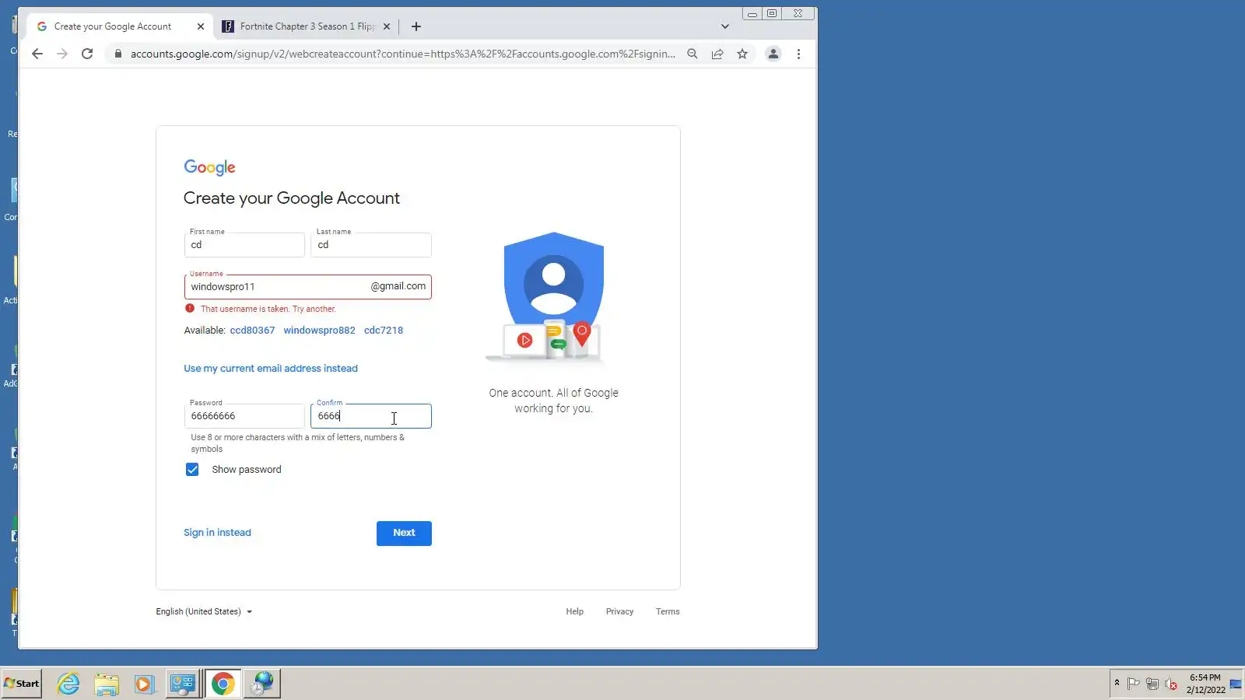Focus the First name field
The height and width of the screenshot is (700, 1245).
tap(244, 245)
